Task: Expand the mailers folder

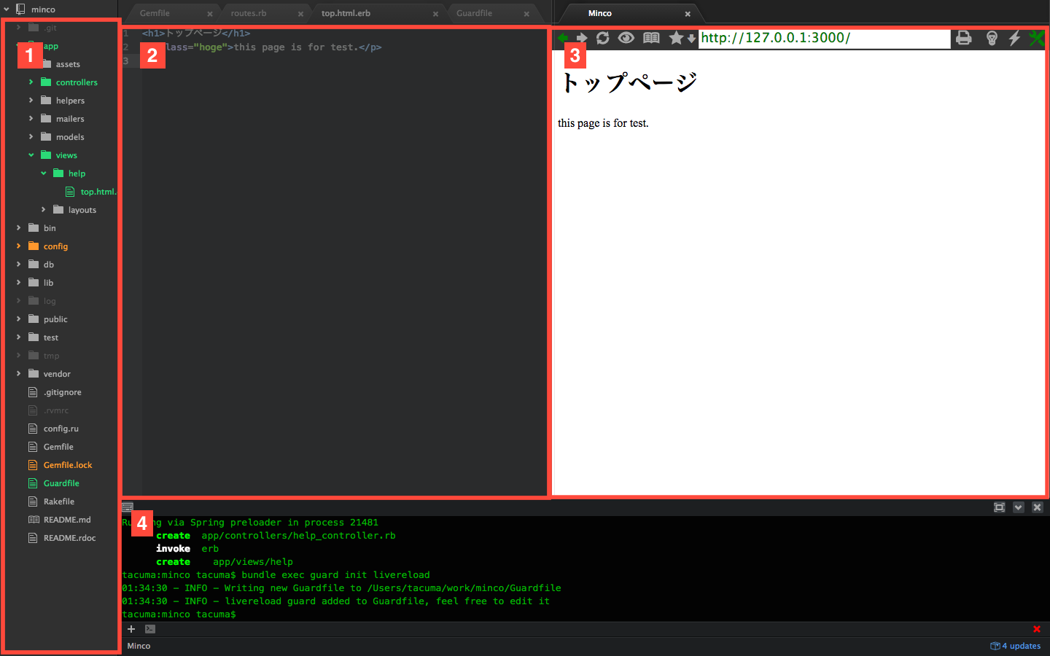Action: 31,119
